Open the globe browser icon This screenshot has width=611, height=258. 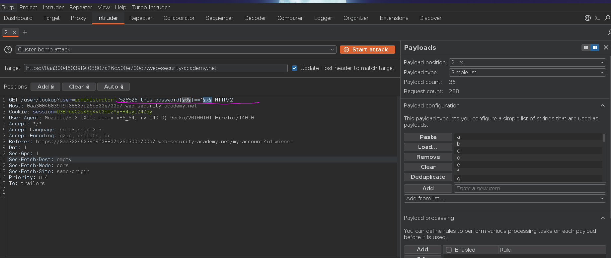click(588, 18)
